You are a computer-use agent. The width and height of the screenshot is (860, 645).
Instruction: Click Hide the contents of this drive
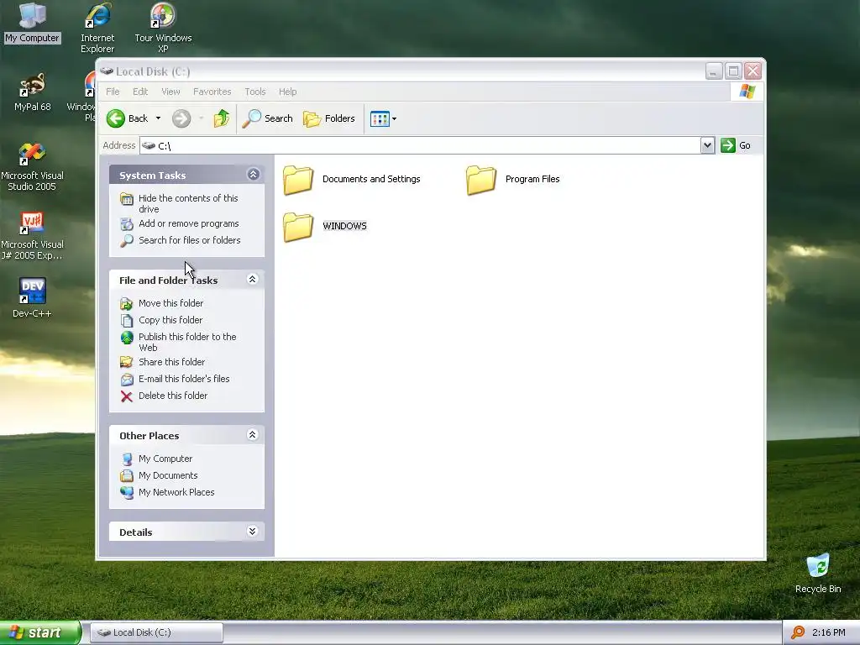click(188, 203)
